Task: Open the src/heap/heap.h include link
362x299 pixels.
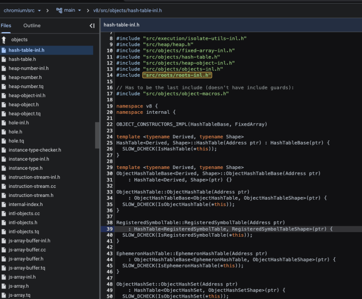Action: [168, 45]
